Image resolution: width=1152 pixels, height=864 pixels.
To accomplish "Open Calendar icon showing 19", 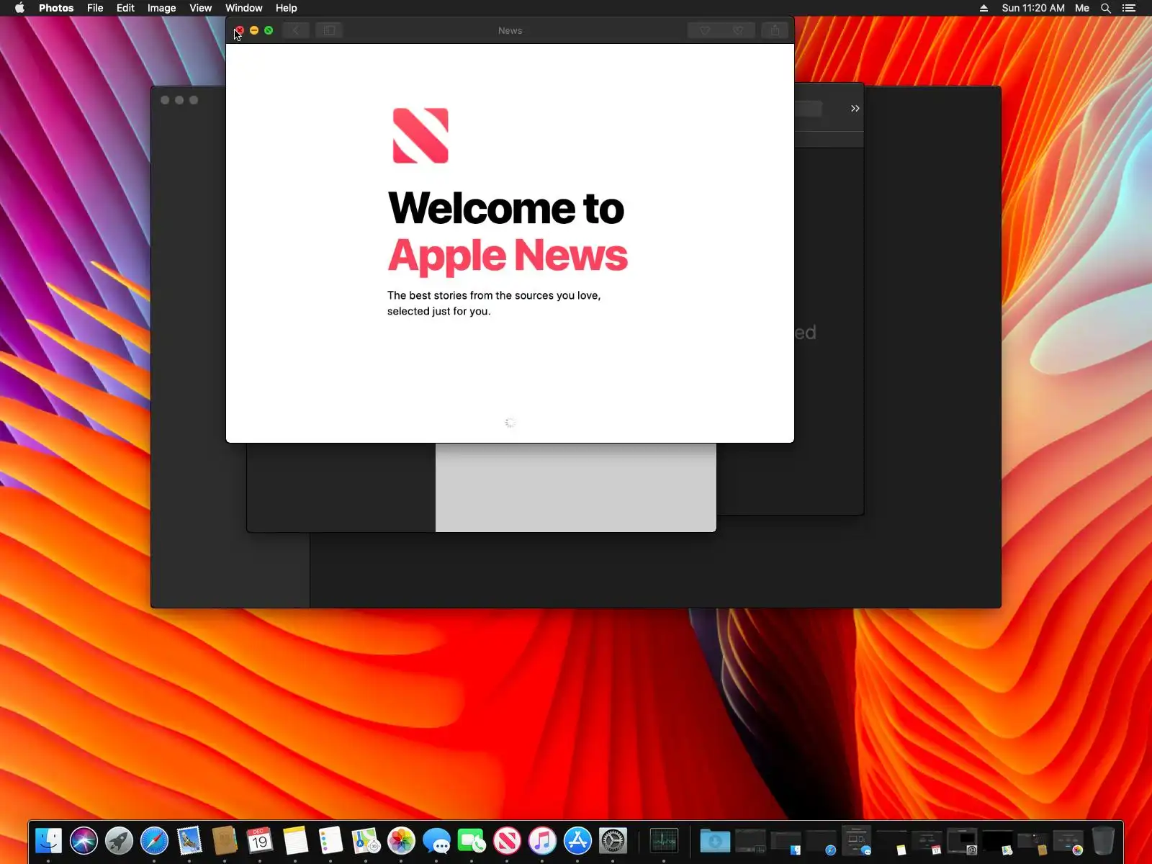I will click(x=260, y=840).
